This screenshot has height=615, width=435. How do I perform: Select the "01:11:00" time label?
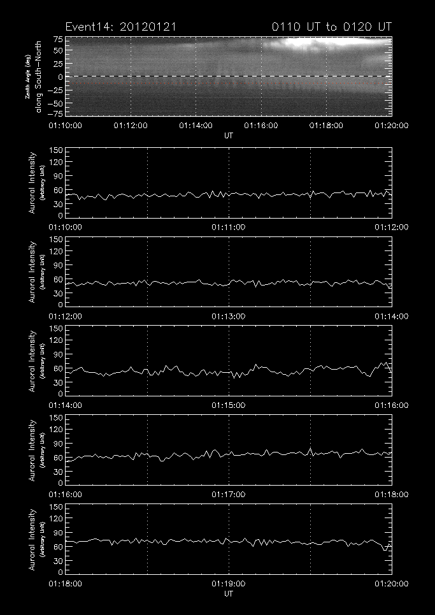click(x=229, y=227)
